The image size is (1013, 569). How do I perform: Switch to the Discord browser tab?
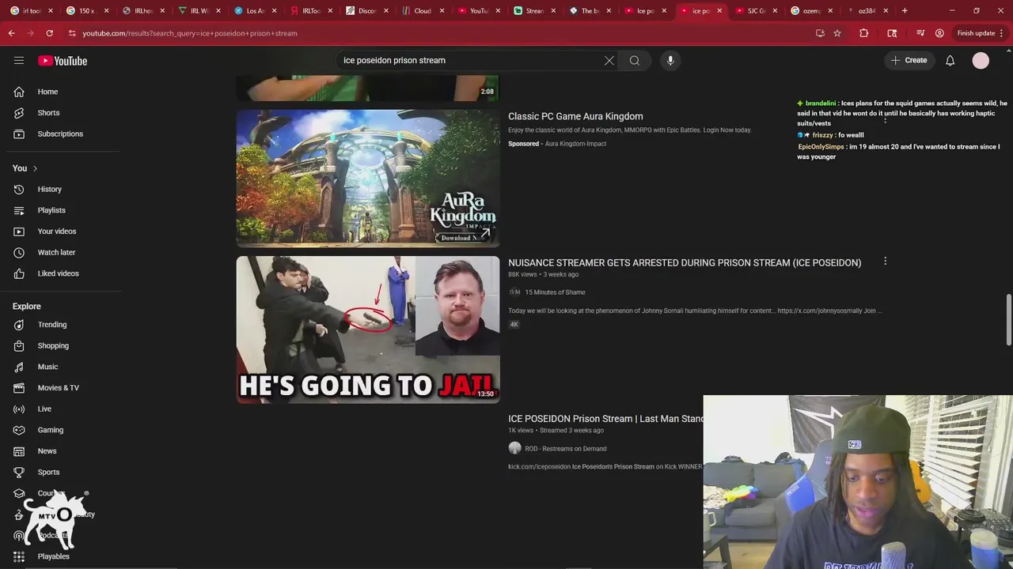coord(367,11)
